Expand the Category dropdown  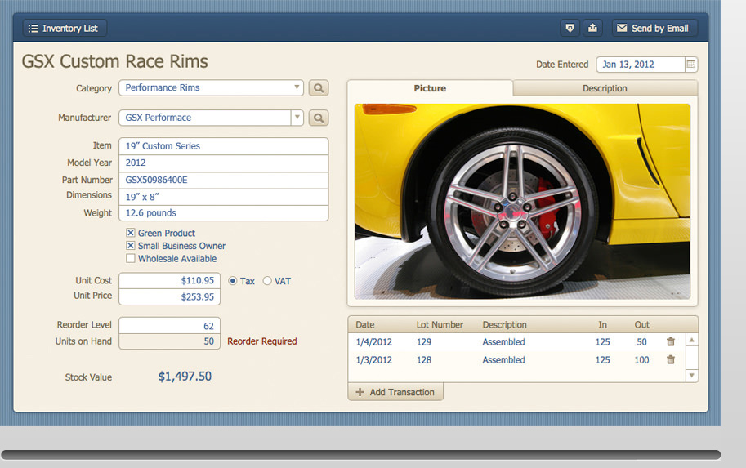(296, 88)
